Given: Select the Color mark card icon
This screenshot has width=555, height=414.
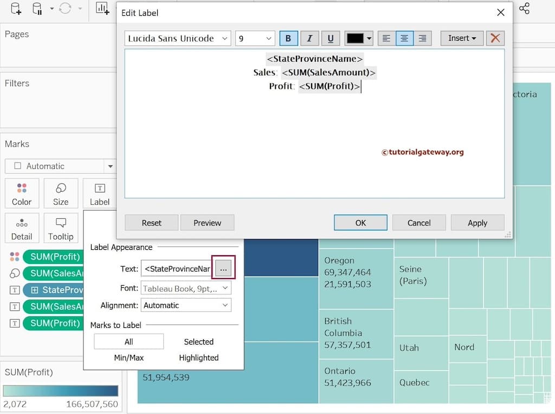Looking at the screenshot, I should pos(22,193).
